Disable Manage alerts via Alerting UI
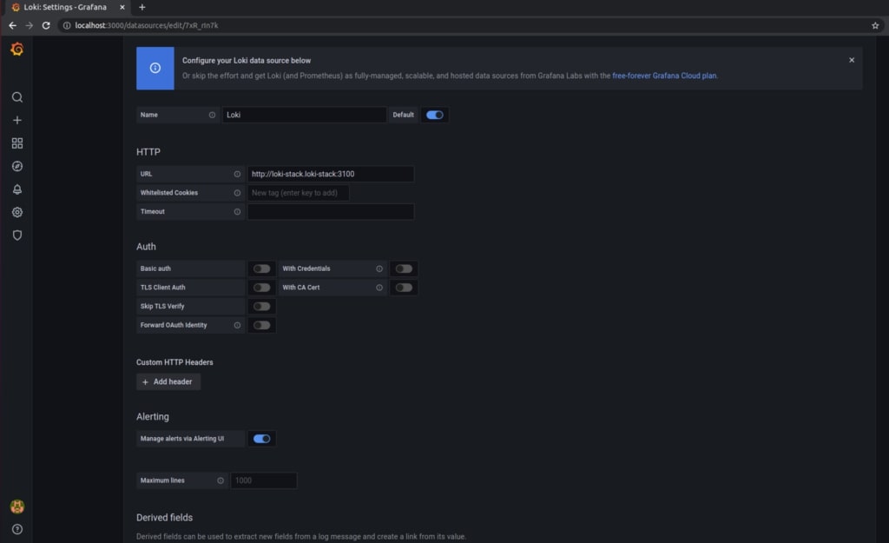The image size is (889, 543). click(261, 439)
